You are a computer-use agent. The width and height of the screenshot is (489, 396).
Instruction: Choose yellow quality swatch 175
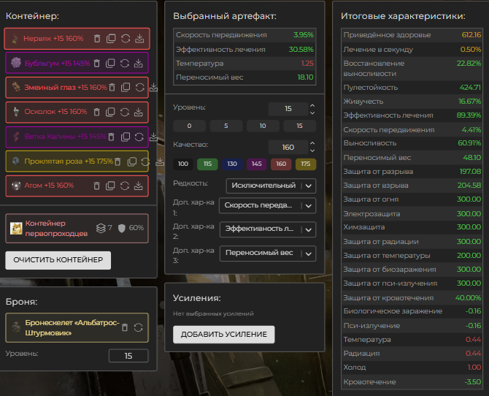(x=306, y=164)
